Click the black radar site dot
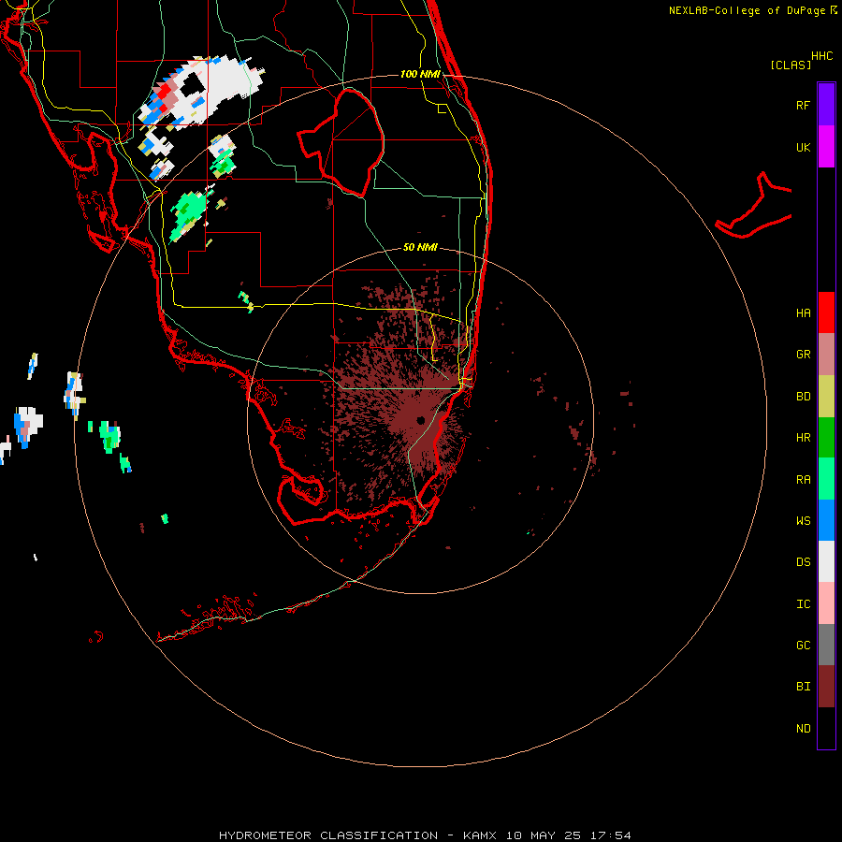The height and width of the screenshot is (842, 842). 420,420
